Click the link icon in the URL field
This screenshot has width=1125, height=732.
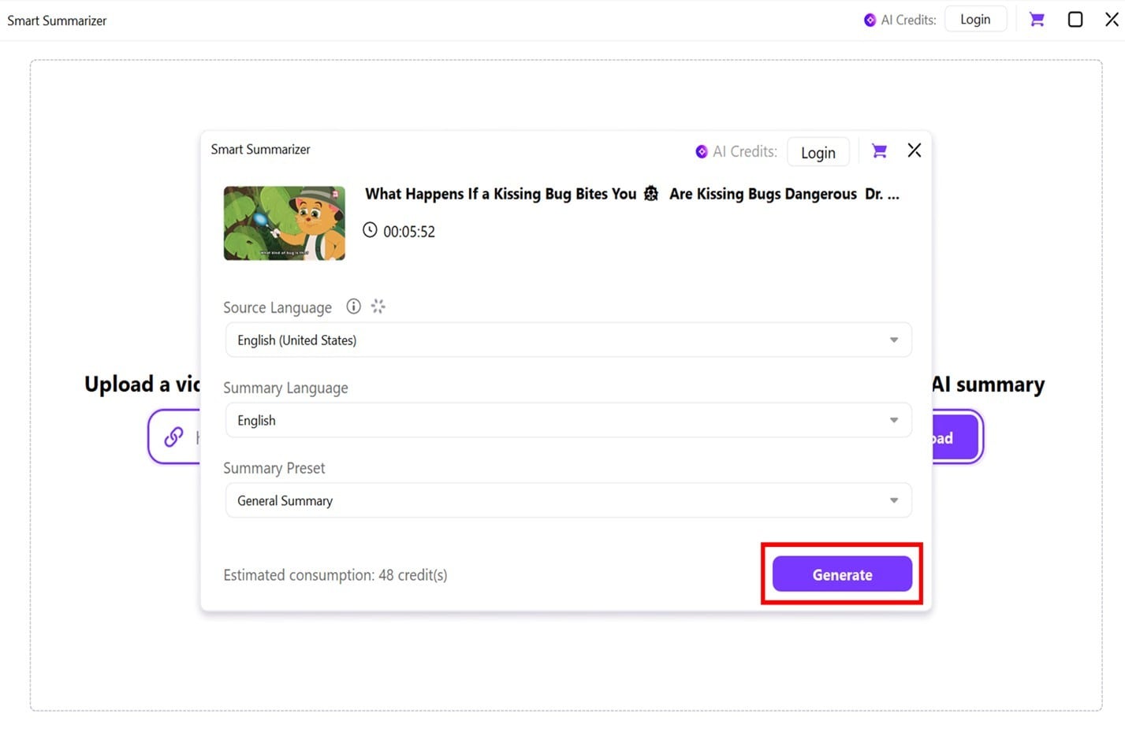tap(174, 437)
